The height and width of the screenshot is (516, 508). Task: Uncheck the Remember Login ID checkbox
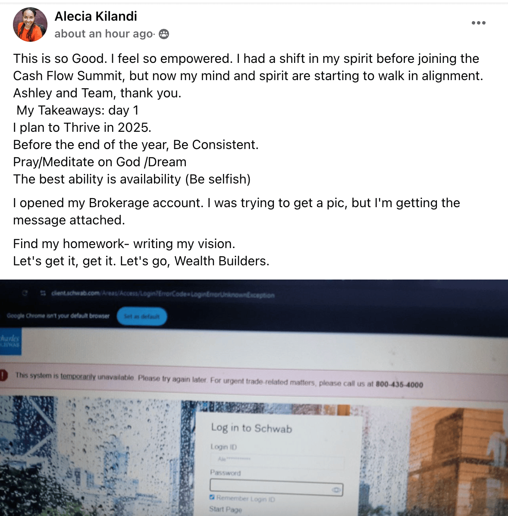click(212, 497)
